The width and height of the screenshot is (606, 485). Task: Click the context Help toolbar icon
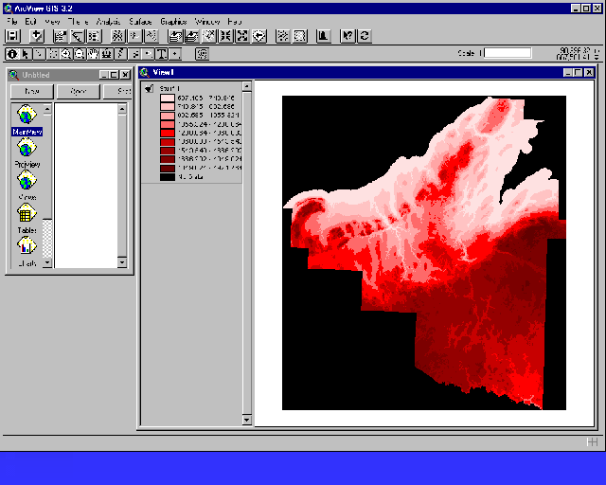pyautogui.click(x=347, y=36)
